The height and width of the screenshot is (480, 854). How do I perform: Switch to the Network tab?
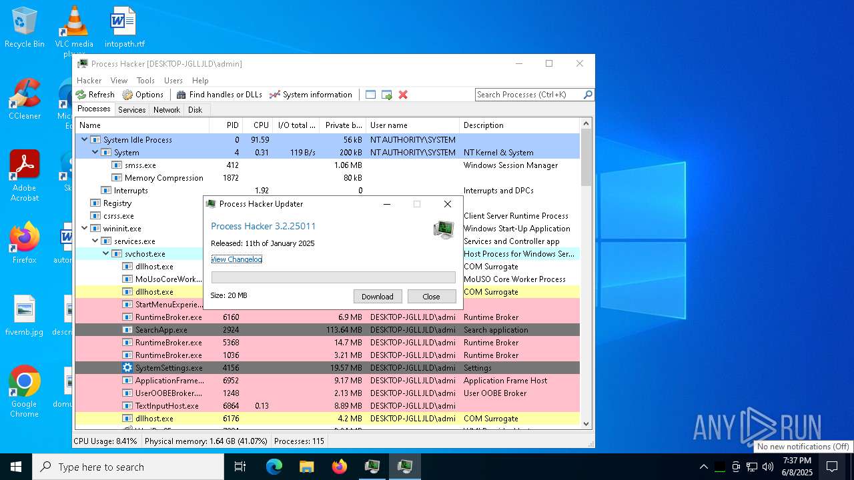(167, 110)
